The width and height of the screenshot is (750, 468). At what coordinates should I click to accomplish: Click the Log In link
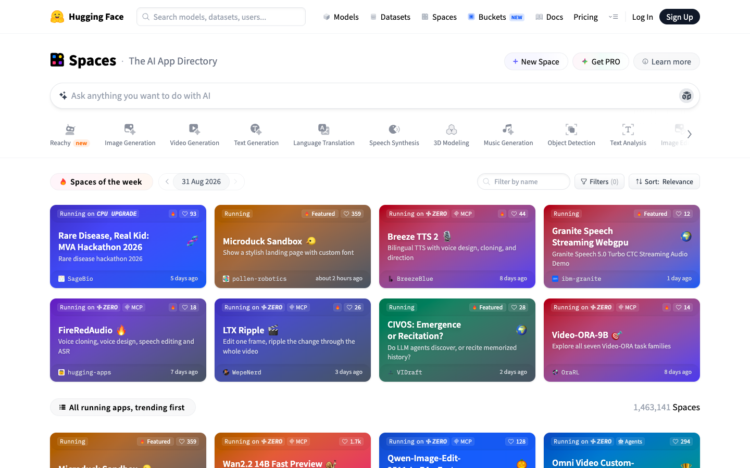coord(642,17)
